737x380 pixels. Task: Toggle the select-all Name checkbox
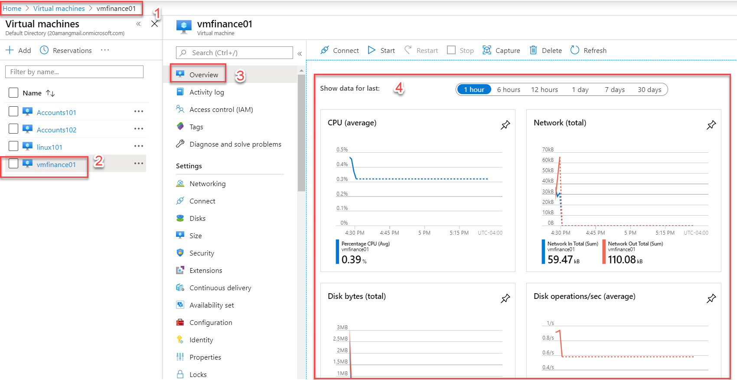coord(13,93)
